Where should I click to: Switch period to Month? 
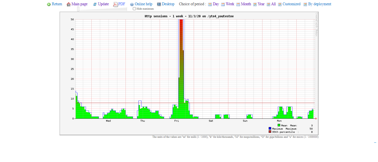pyautogui.click(x=246, y=4)
